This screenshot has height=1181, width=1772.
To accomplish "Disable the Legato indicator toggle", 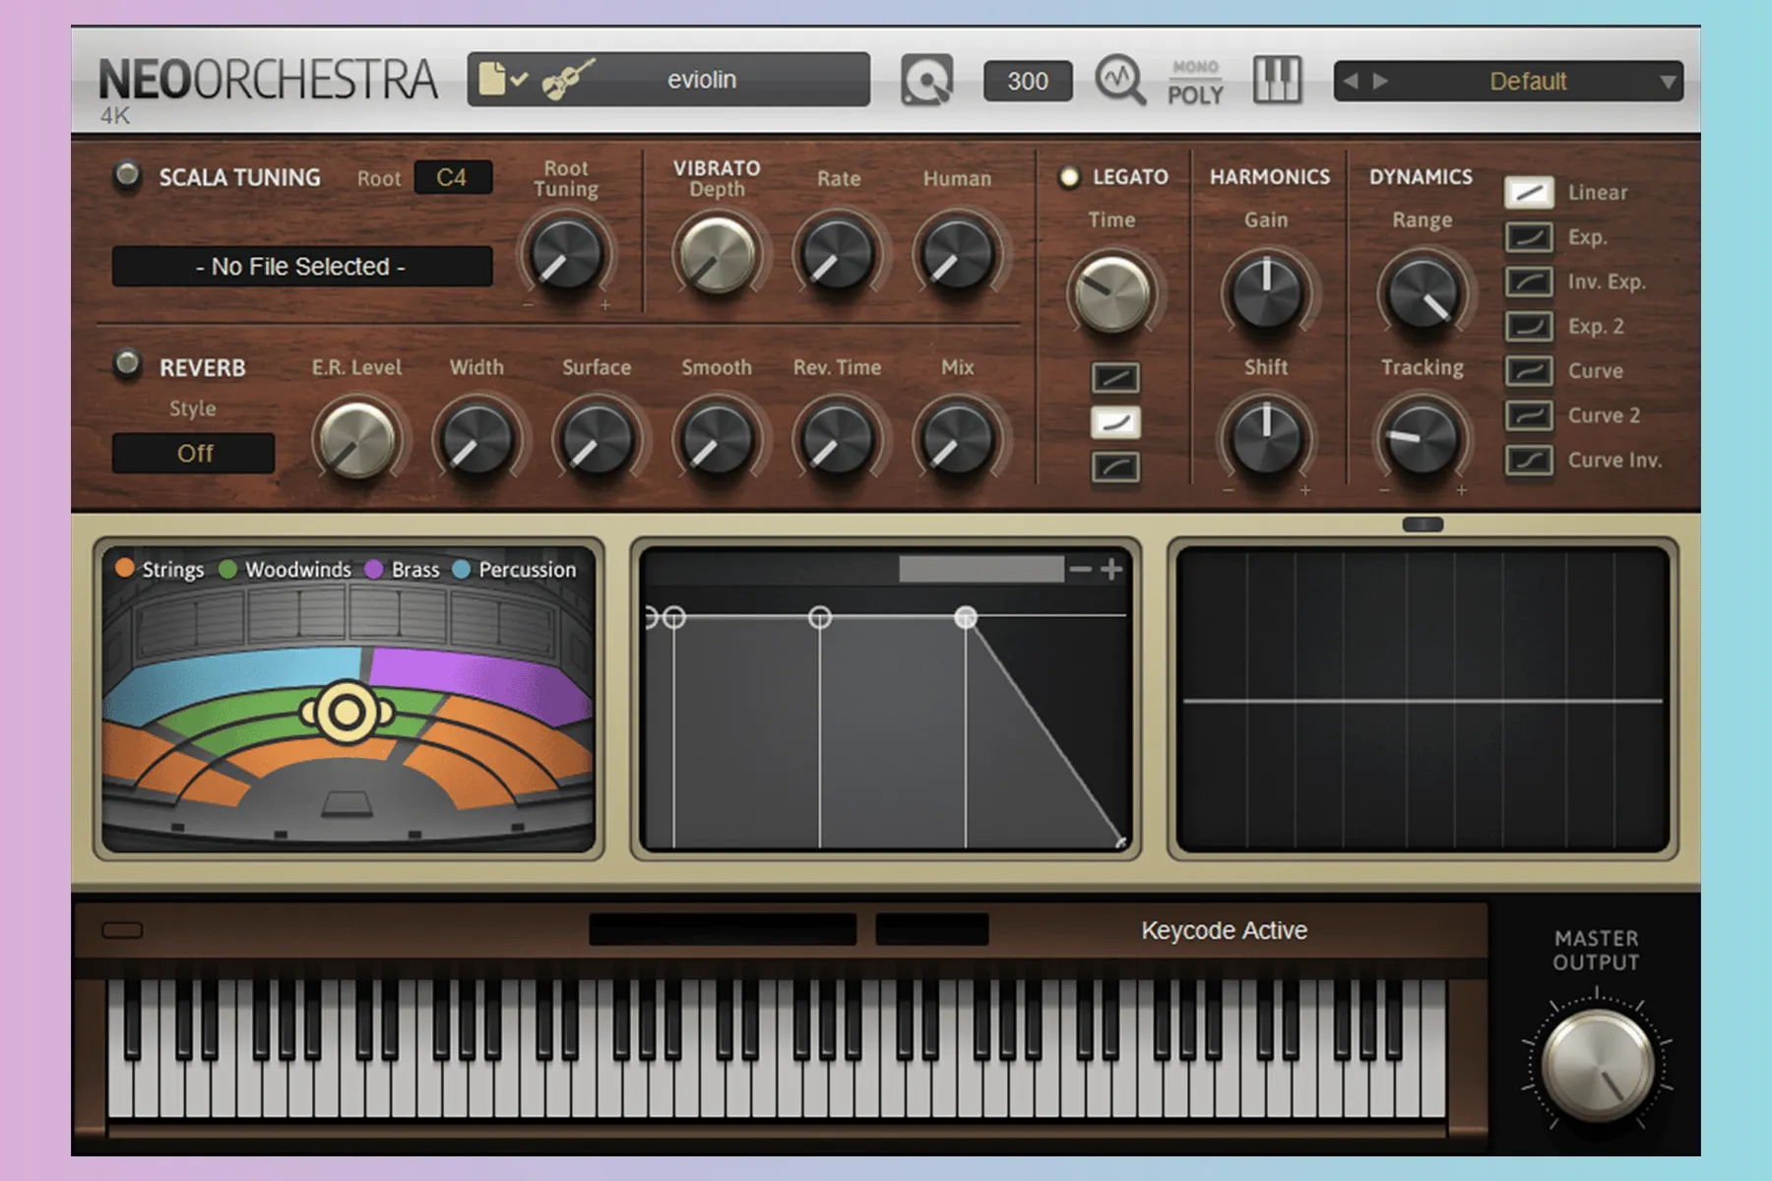I will [1068, 177].
